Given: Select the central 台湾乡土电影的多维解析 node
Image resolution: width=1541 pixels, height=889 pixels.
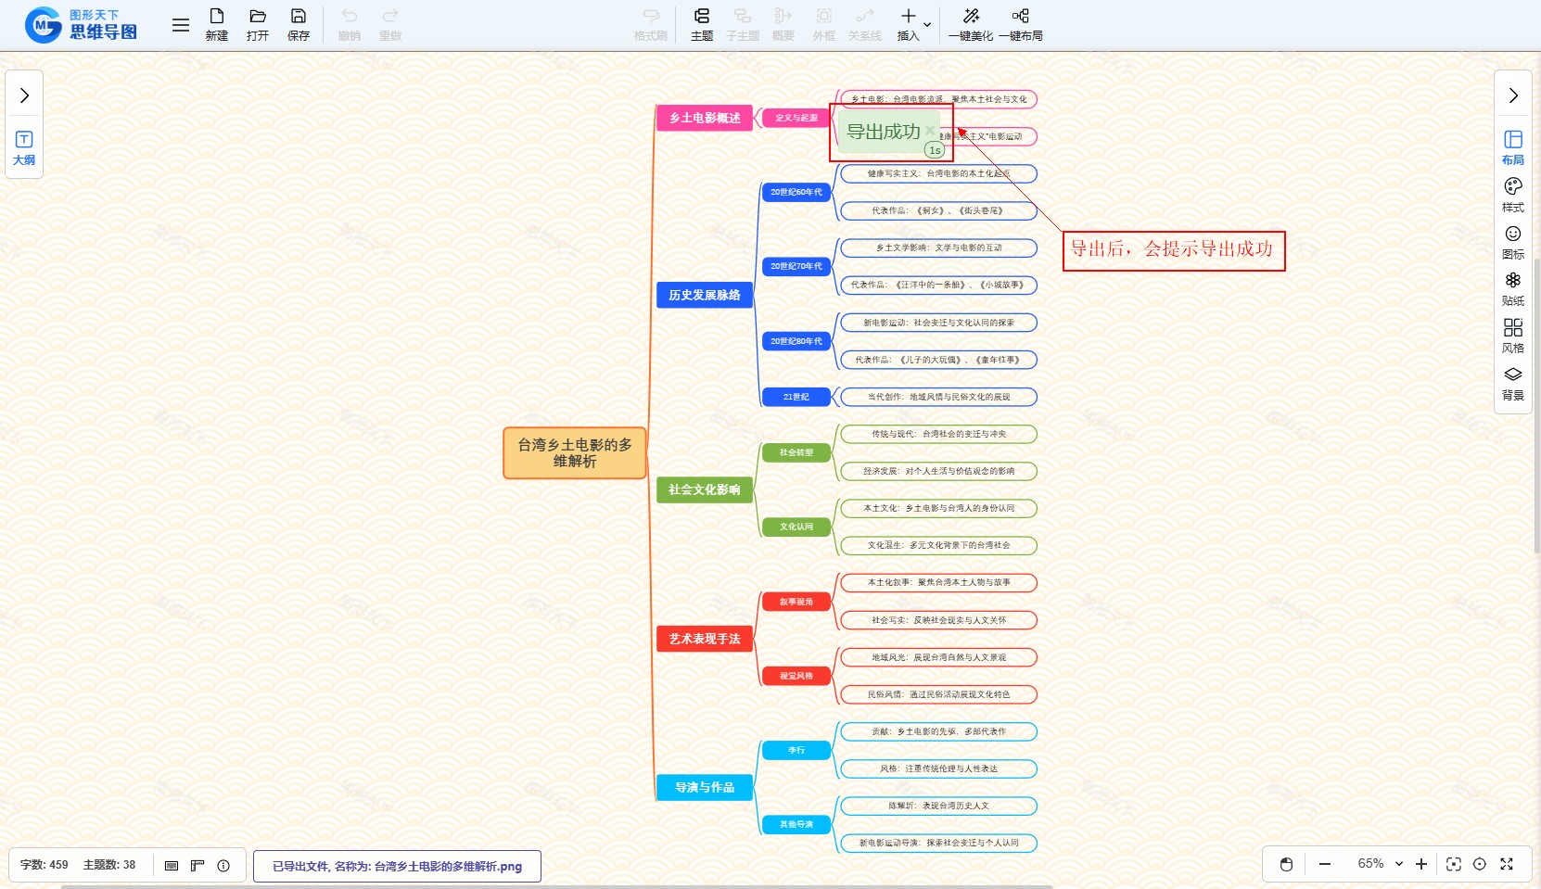Looking at the screenshot, I should click(574, 452).
